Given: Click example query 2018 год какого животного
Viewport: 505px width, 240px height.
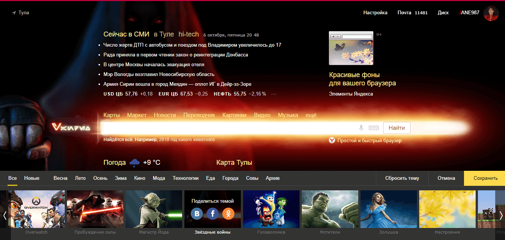Looking at the screenshot, I should 187,140.
